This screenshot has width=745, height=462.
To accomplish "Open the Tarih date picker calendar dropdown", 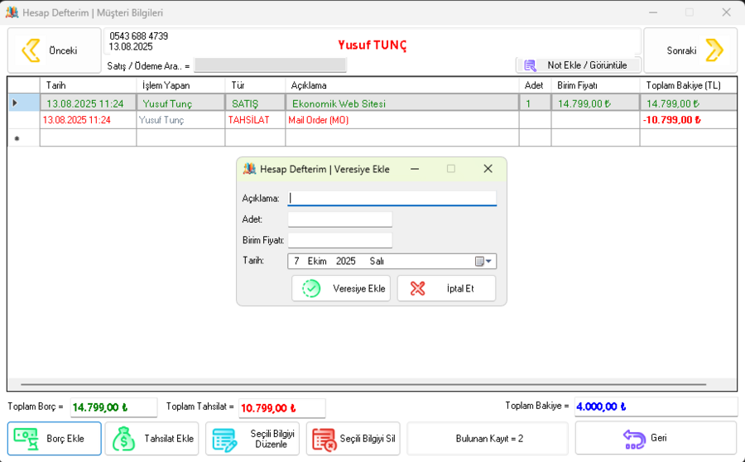I will (x=483, y=261).
